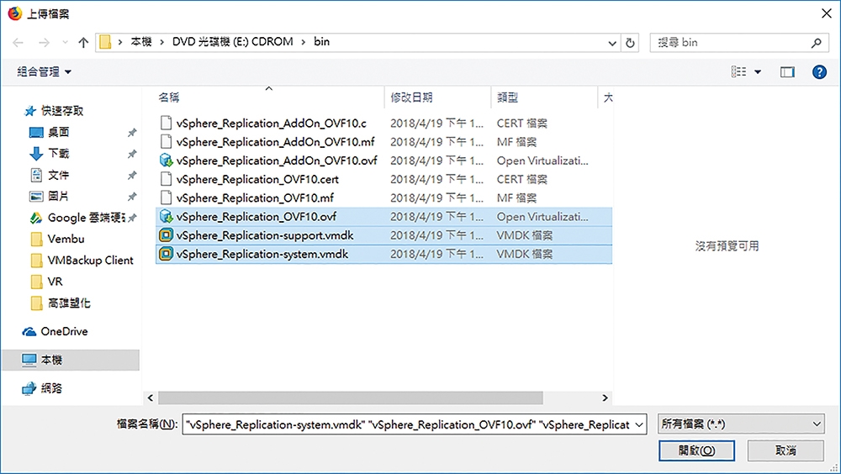The width and height of the screenshot is (841, 474).
Task: Open the Vembu folder in sidebar
Action: coord(66,240)
